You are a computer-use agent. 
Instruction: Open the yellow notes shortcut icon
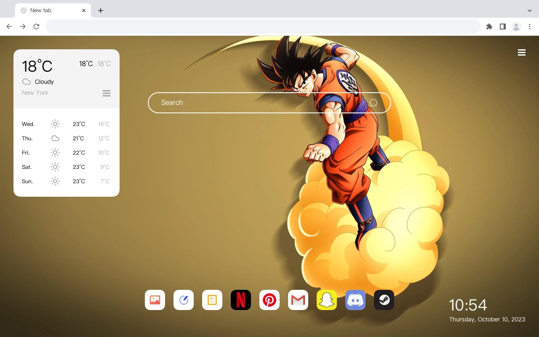(x=212, y=300)
